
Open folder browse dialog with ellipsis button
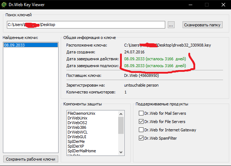click(x=171, y=25)
